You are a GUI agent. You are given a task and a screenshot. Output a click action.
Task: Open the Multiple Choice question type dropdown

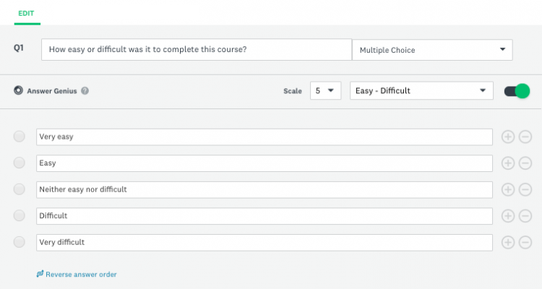coord(431,50)
